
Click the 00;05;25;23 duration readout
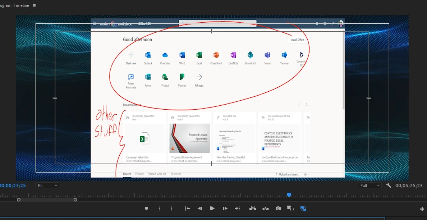click(409, 186)
